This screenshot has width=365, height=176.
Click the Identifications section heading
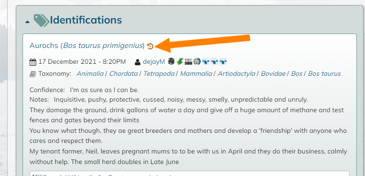click(x=86, y=20)
